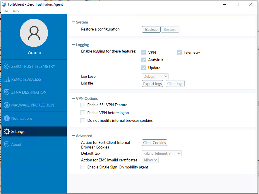Select the ZTNA Destination shield icon
The height and width of the screenshot is (194, 259).
click(x=7, y=92)
